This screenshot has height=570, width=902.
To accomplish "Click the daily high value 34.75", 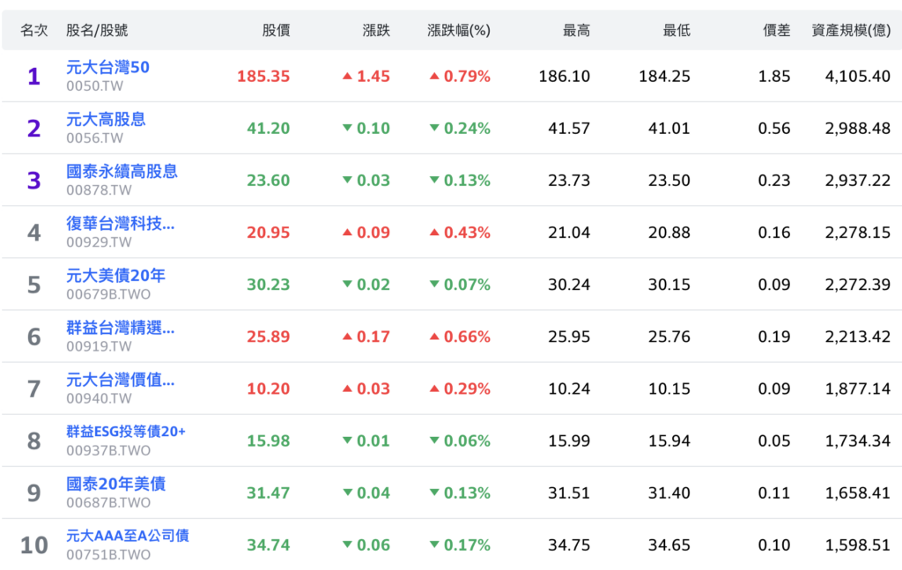I will click(x=569, y=545).
